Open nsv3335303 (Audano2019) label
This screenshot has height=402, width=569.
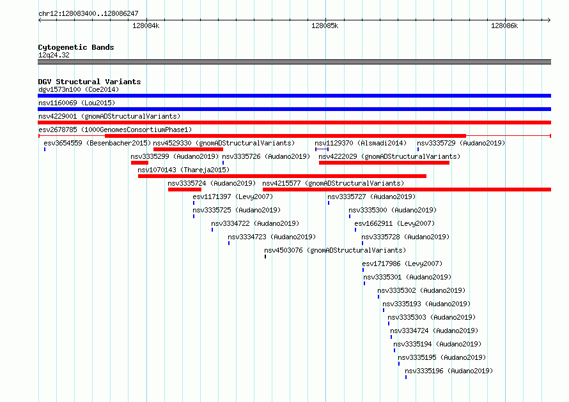432,317
